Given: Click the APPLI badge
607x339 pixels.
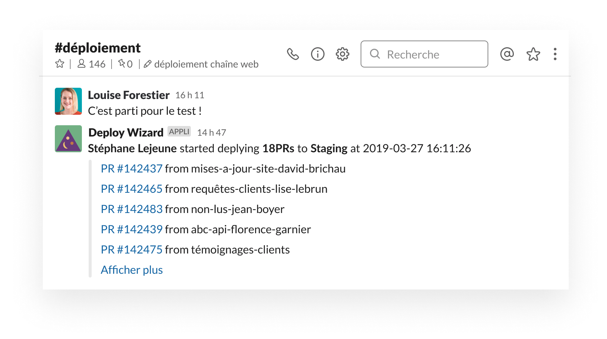Looking at the screenshot, I should point(179,132).
